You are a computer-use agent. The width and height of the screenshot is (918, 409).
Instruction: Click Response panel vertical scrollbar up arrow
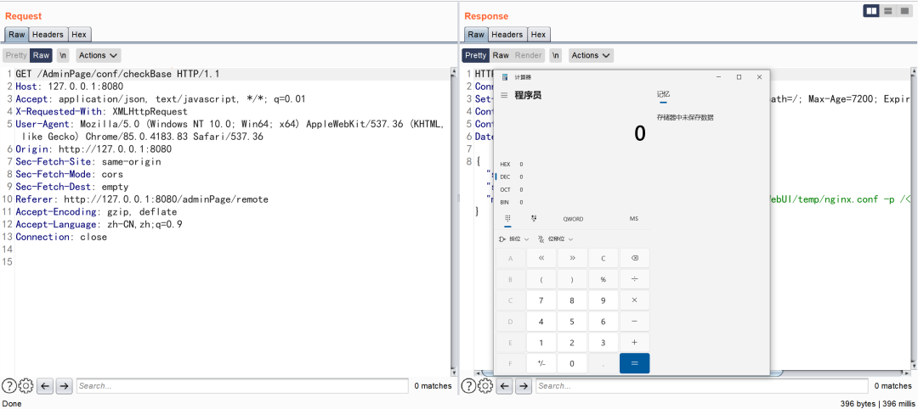[x=913, y=73]
